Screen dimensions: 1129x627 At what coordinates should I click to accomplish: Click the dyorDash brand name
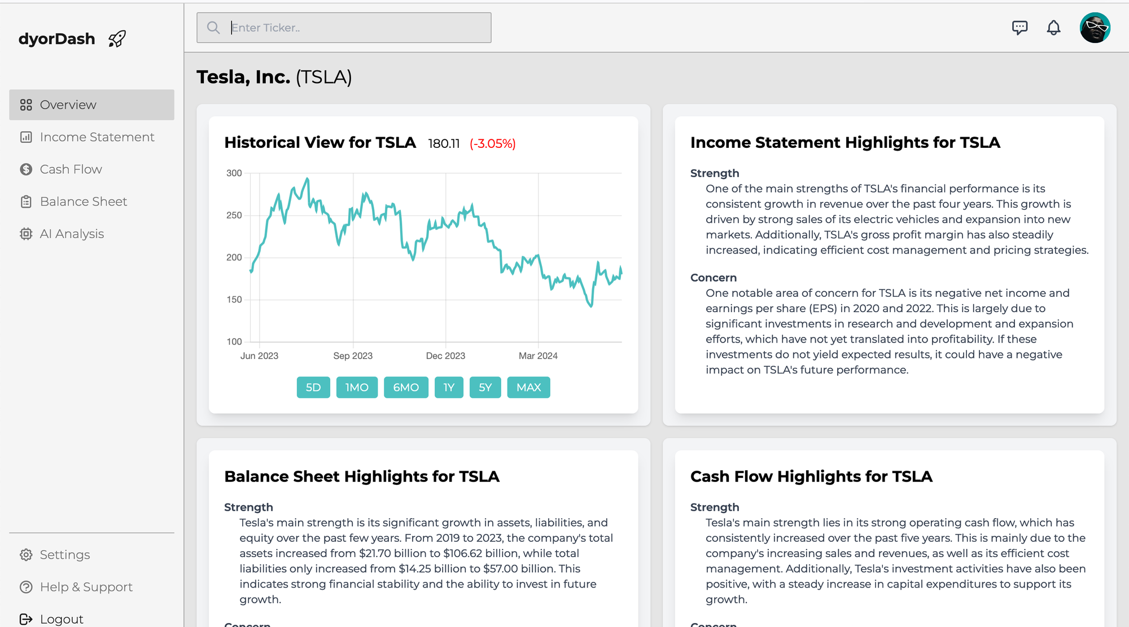pos(56,39)
